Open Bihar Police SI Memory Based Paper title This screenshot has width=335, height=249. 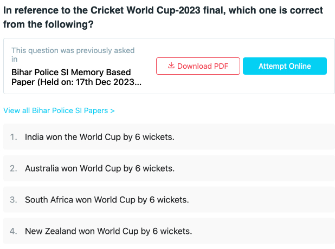point(76,77)
